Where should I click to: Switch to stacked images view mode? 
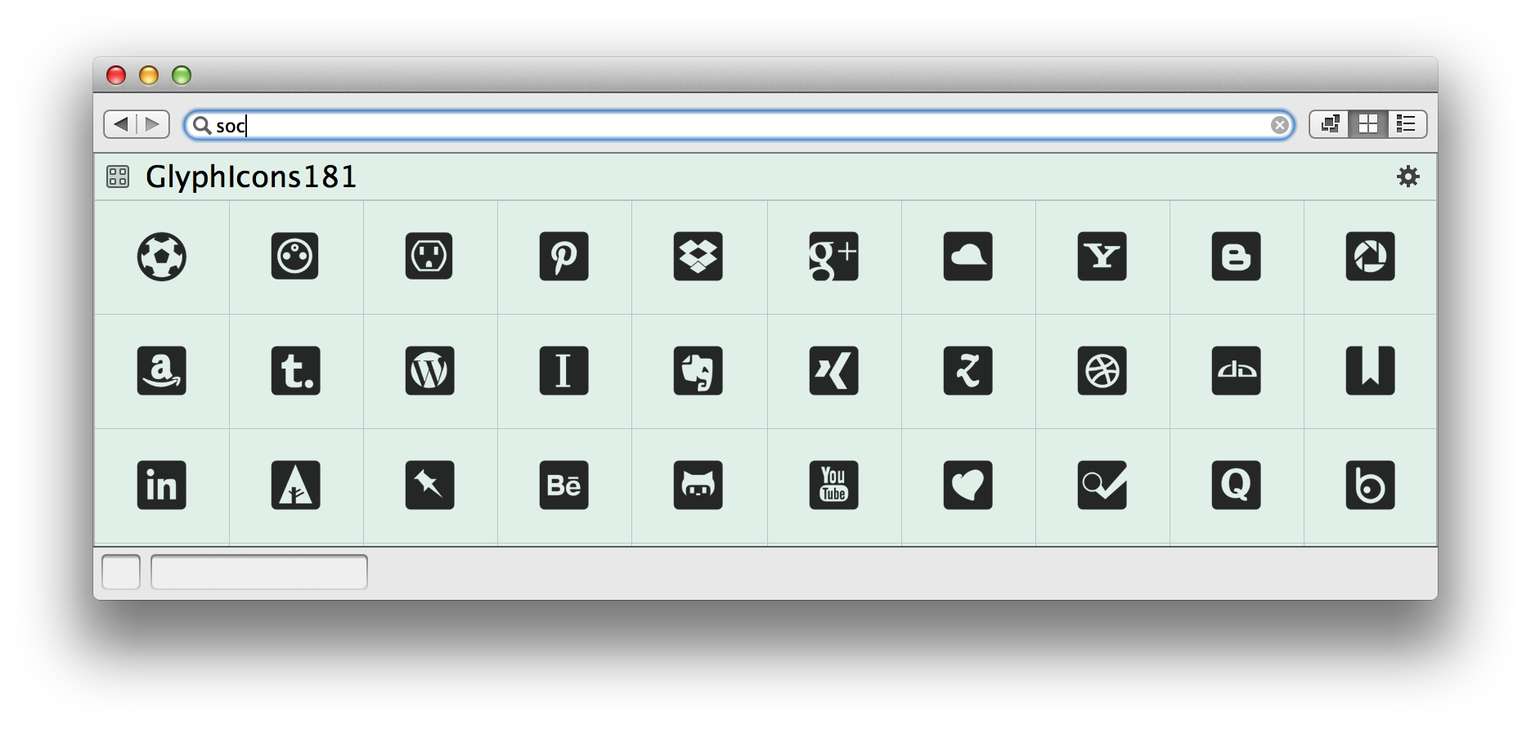[1330, 124]
